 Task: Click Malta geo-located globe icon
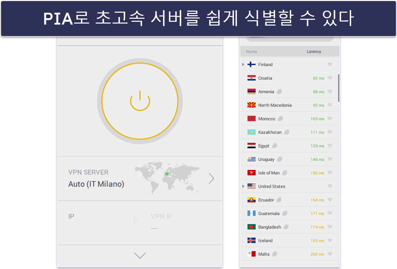[x=275, y=254]
